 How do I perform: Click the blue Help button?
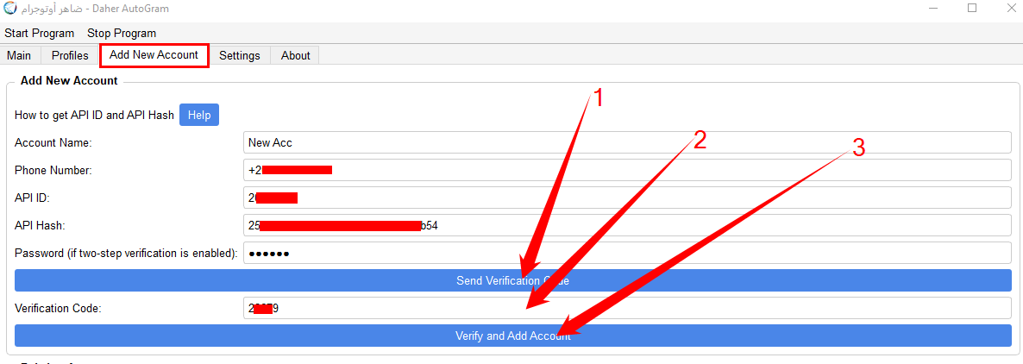click(199, 115)
